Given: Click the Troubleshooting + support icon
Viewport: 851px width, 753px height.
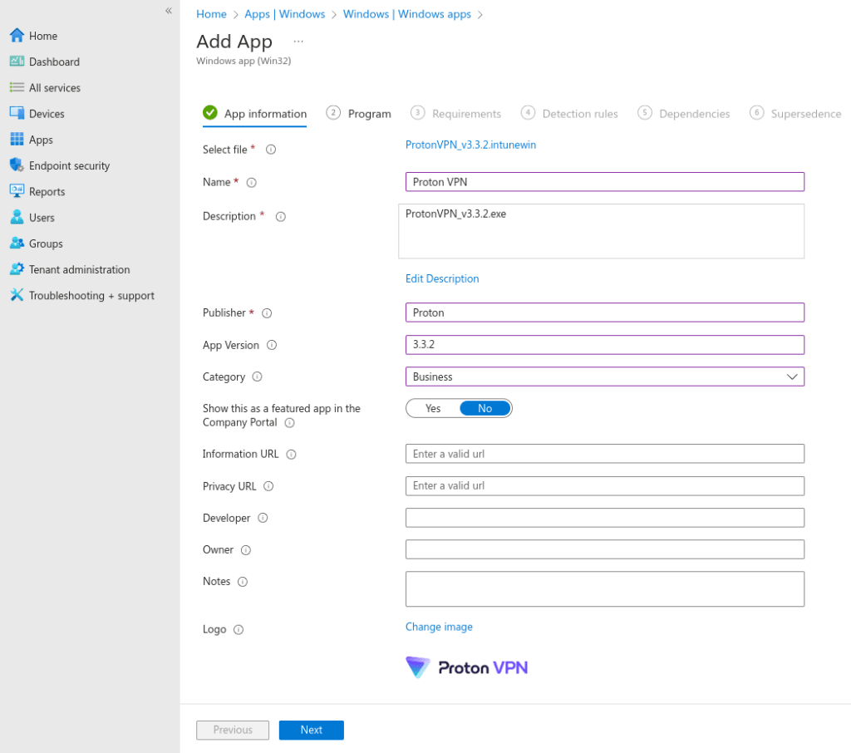Looking at the screenshot, I should click(x=17, y=295).
